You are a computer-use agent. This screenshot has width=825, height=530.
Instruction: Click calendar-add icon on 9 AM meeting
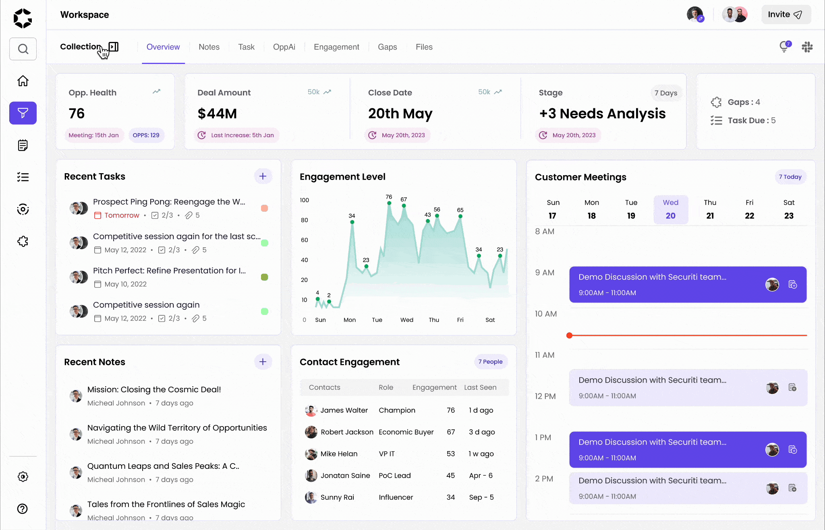(x=792, y=285)
